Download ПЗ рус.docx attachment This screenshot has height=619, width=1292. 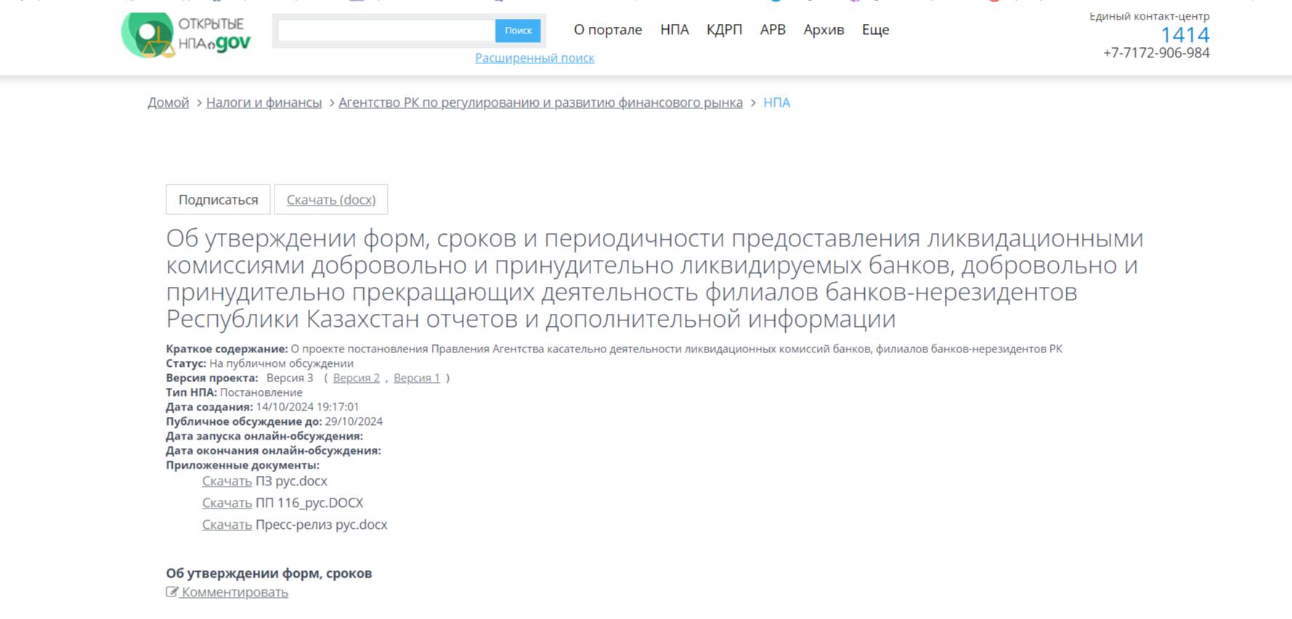coord(227,481)
